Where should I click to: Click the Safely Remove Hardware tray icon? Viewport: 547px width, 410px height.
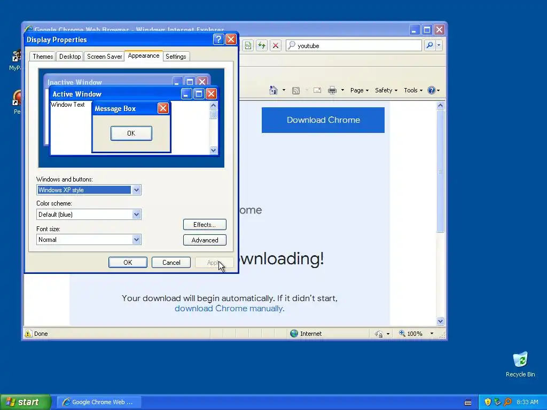tap(498, 402)
